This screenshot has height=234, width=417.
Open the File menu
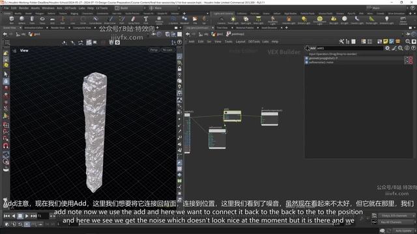click(6, 8)
